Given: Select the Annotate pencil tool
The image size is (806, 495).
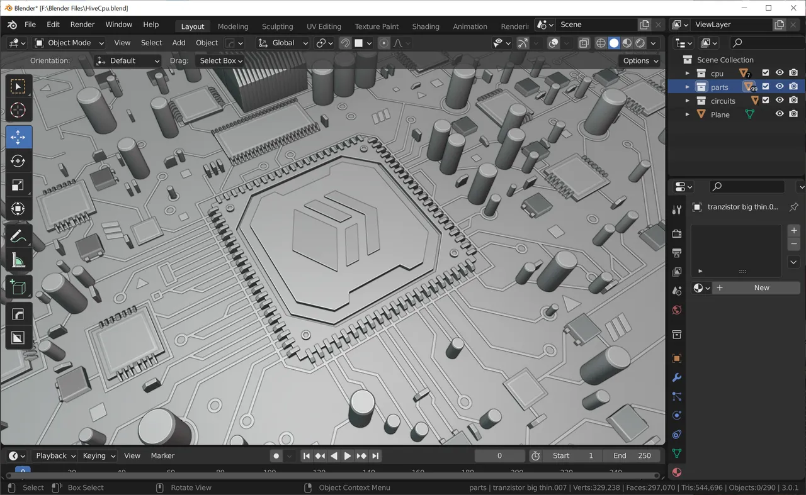Looking at the screenshot, I should point(18,236).
